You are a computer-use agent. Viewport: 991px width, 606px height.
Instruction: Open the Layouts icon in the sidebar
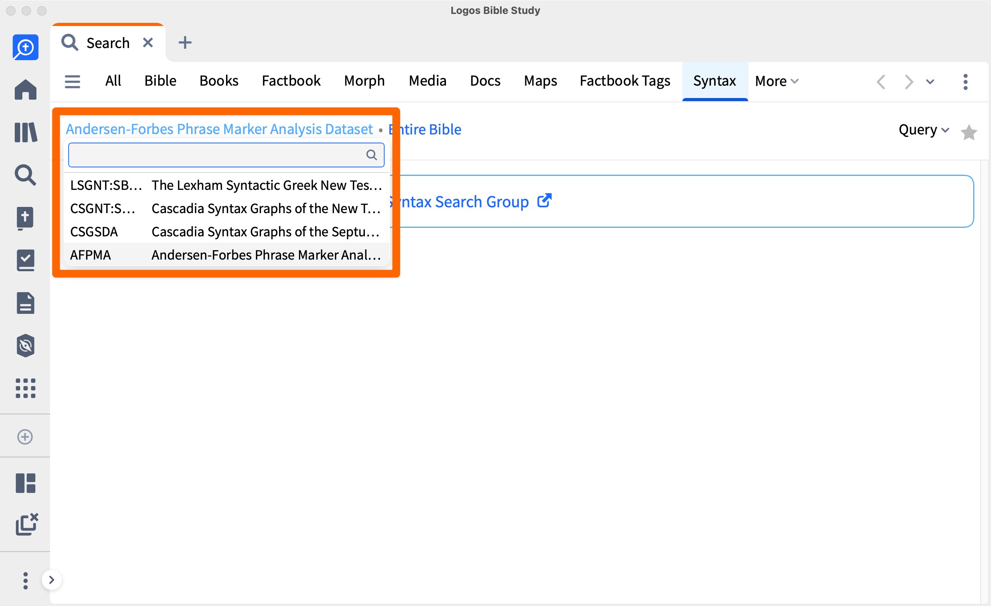click(x=25, y=483)
